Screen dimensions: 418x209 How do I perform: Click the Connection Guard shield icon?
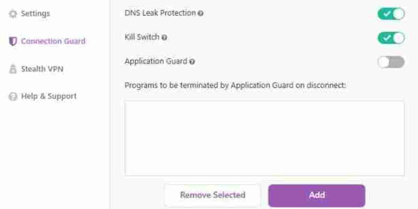pyautogui.click(x=13, y=40)
